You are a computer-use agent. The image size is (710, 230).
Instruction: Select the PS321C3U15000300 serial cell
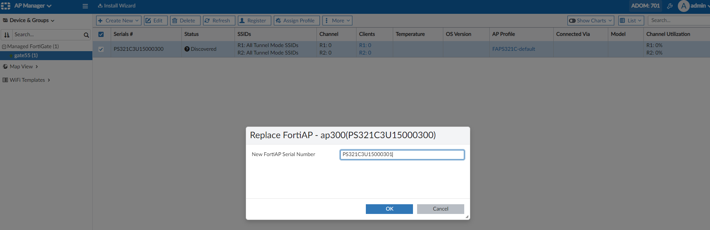coord(139,49)
